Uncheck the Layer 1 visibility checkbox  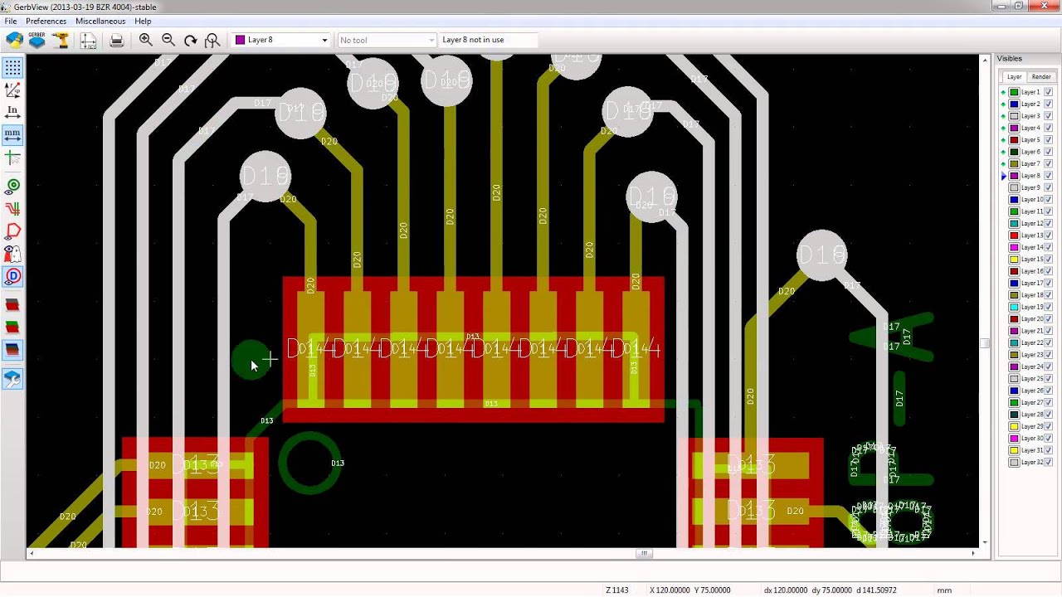(1047, 91)
